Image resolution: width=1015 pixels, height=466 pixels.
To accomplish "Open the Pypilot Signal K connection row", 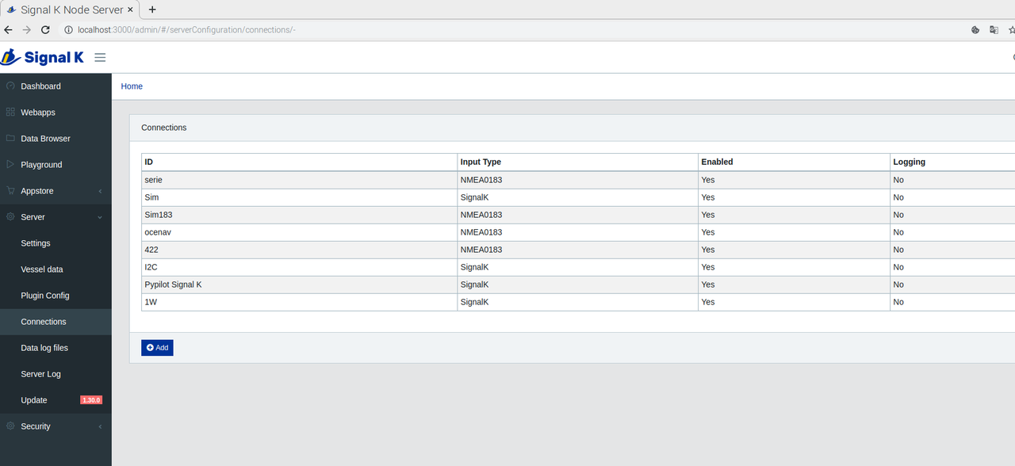I will [x=578, y=285].
